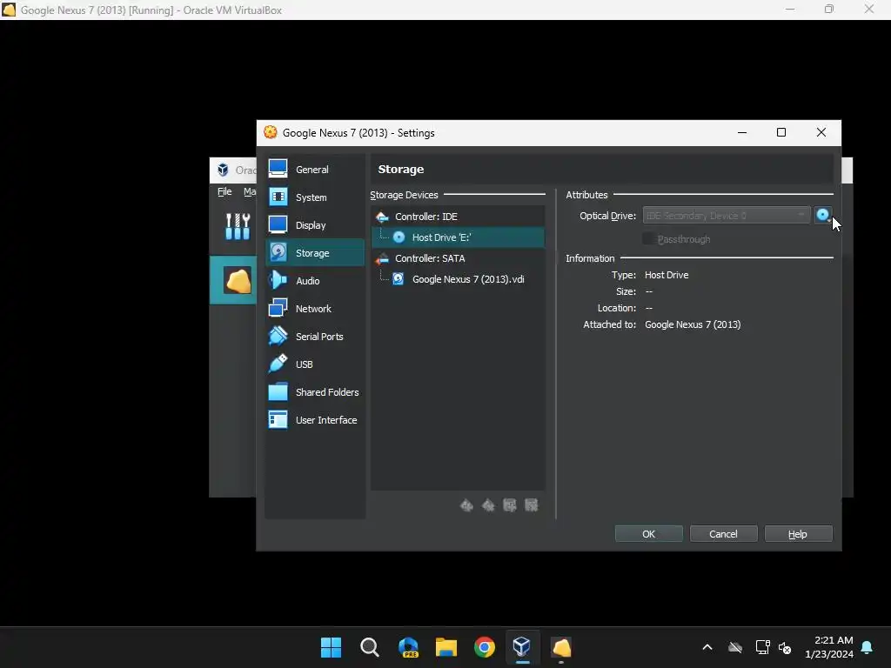Open the Network settings category
891x668 pixels.
315,309
